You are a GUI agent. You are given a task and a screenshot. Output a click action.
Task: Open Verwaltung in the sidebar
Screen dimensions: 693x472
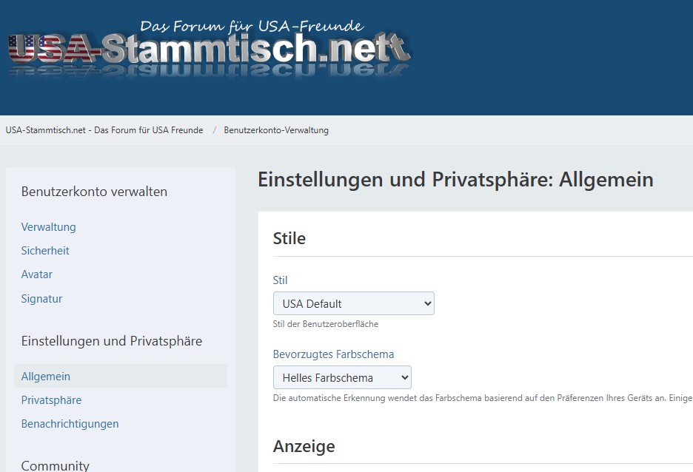49,227
